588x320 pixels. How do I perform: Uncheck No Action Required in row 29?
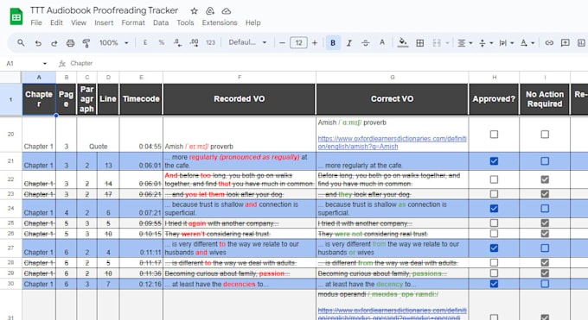pyautogui.click(x=545, y=273)
